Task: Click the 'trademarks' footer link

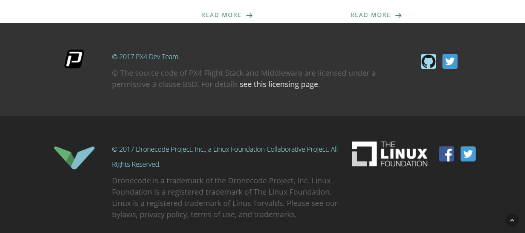Action: pos(274,215)
